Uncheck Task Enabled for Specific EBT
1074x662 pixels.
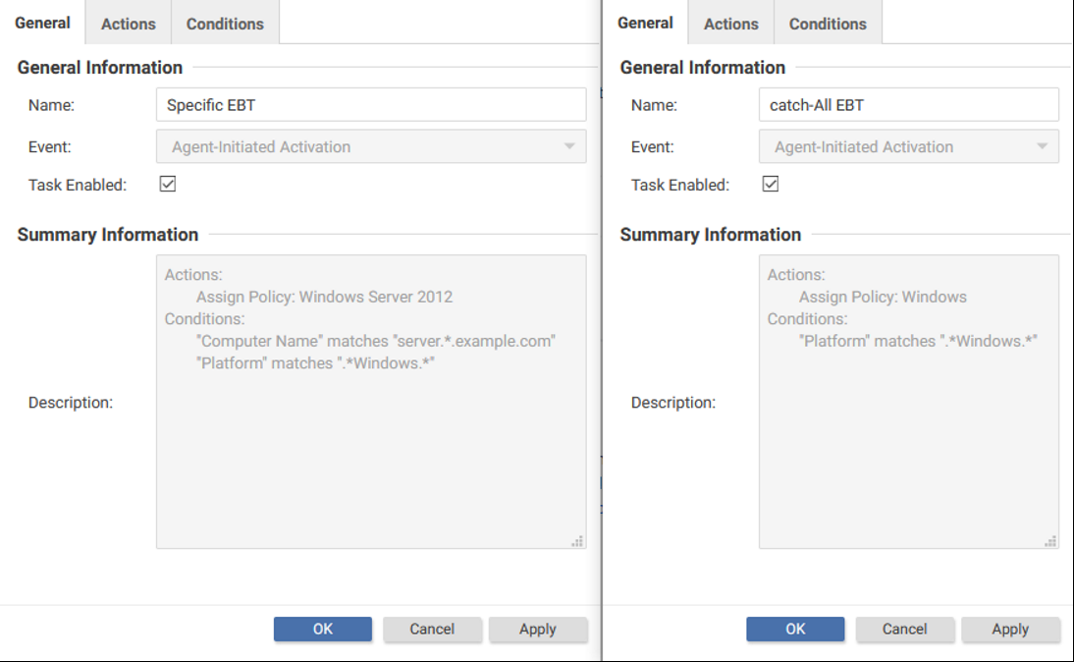pos(167,183)
